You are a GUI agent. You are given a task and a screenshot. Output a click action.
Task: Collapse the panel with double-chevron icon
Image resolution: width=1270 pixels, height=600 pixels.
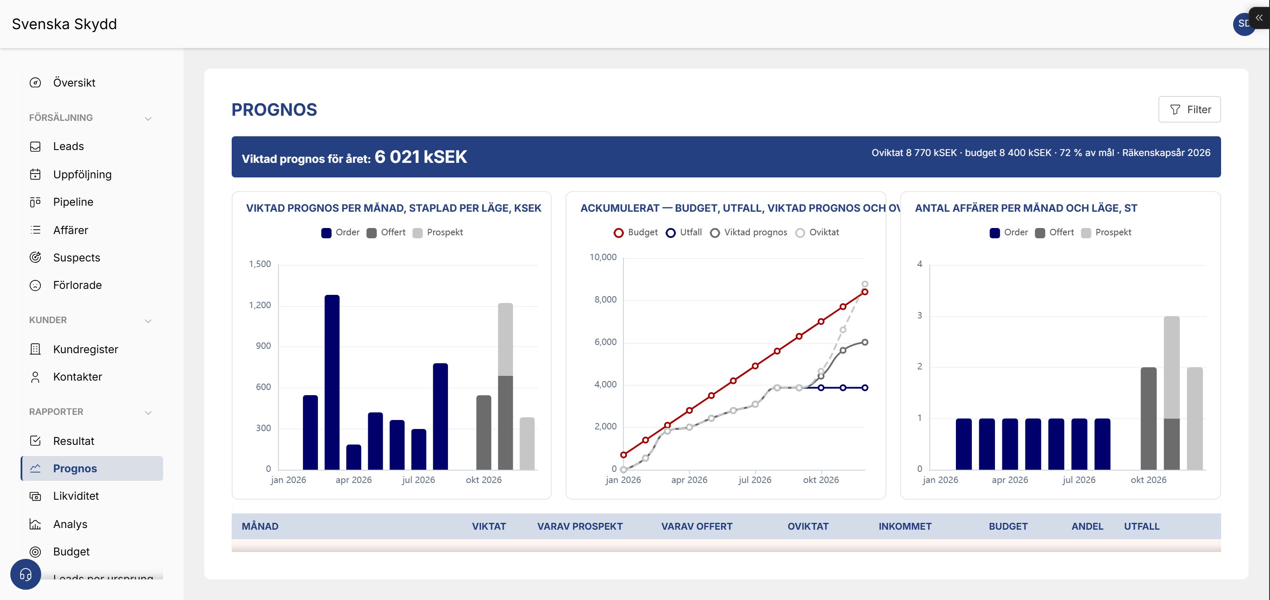click(x=1259, y=18)
